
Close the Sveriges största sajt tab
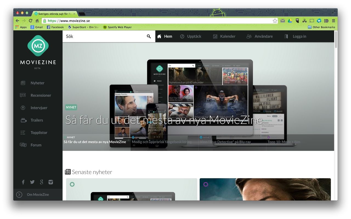(74, 14)
